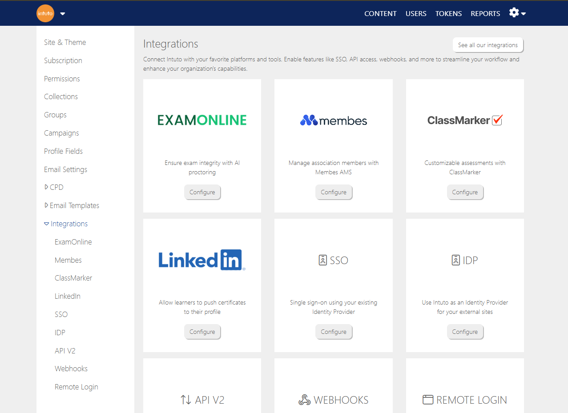This screenshot has height=413, width=568.
Task: Click the SSO badge icon
Action: pos(323,260)
